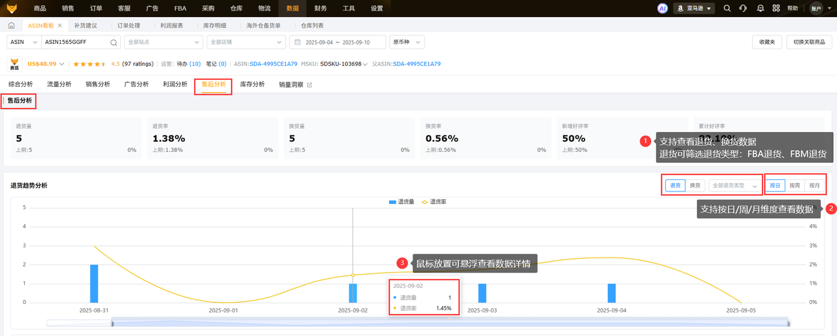Switch to 利润报表 tab
837x336 pixels.
pyautogui.click(x=172, y=25)
